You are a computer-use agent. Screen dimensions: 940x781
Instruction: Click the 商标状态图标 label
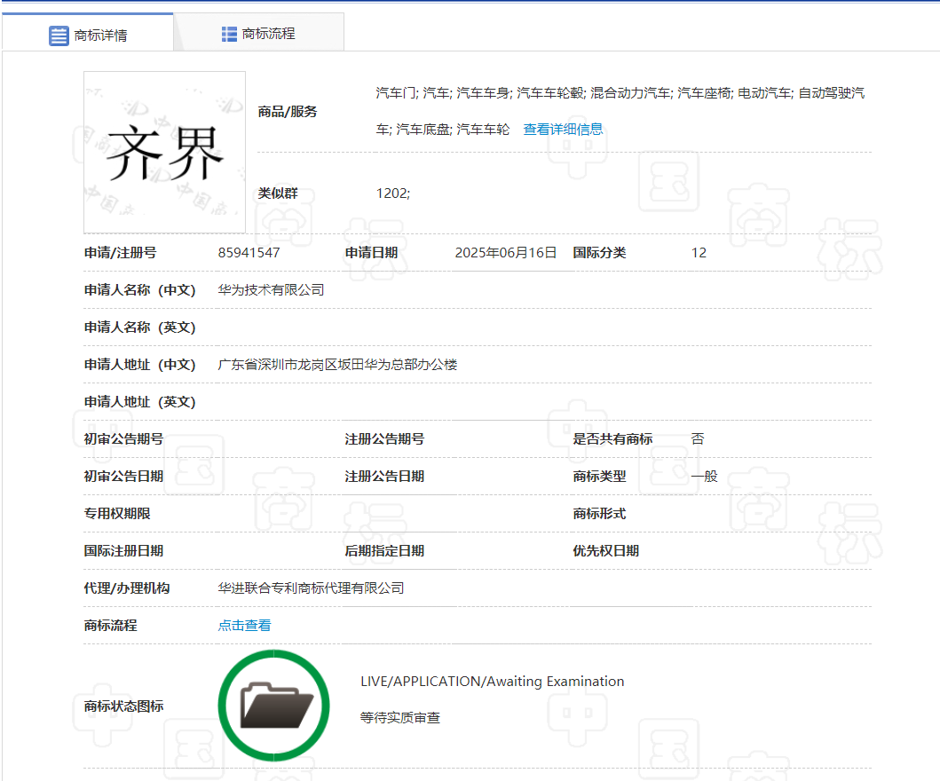[123, 706]
